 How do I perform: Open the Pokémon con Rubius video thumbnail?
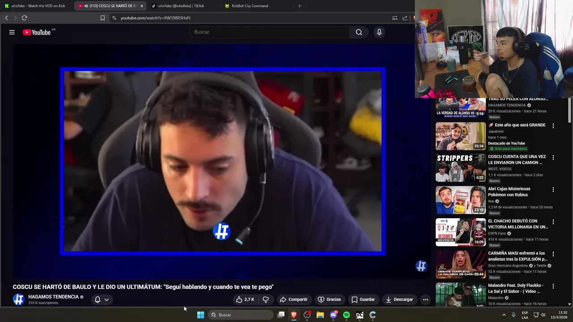(461, 200)
